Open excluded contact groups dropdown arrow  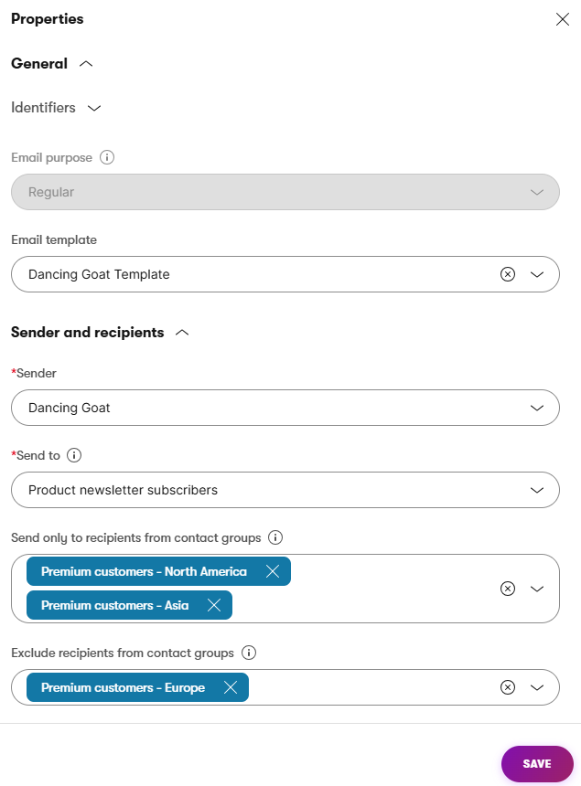click(537, 687)
